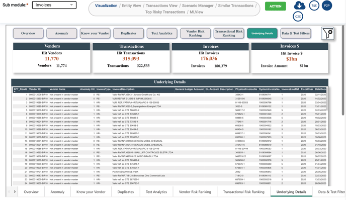Clear filters using the funnel icon
The width and height of the screenshot is (346, 200).
327,33
